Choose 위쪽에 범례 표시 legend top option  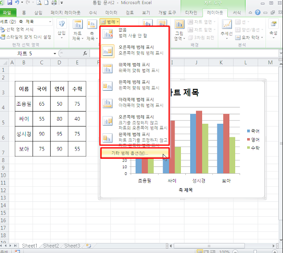(134, 68)
